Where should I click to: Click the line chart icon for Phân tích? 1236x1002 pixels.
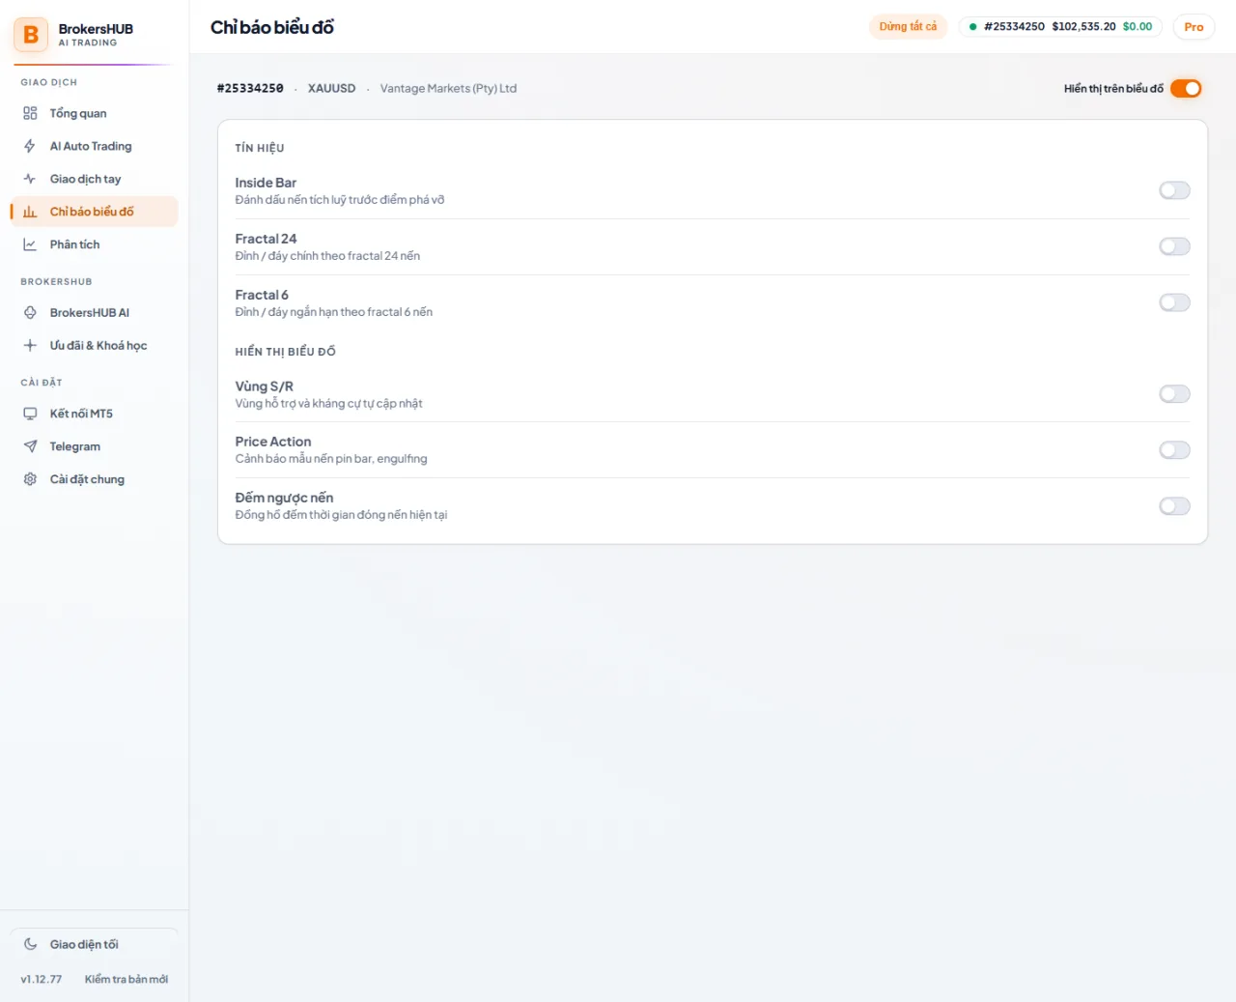coord(30,244)
